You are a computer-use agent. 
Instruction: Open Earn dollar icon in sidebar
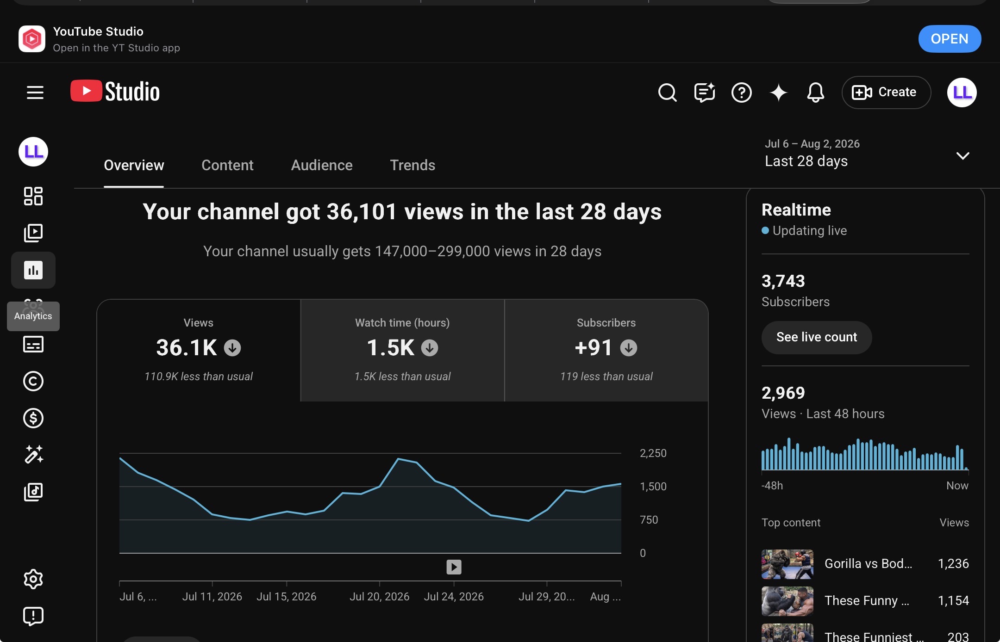33,418
